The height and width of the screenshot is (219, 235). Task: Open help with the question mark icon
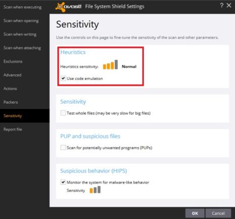point(222,5)
